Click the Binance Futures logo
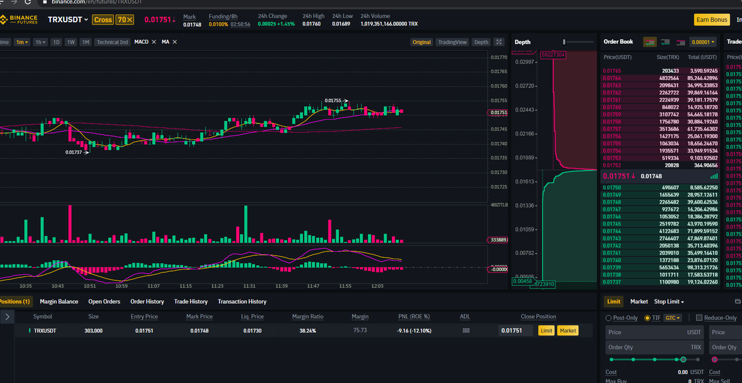This screenshot has height=383, width=742. 19,20
